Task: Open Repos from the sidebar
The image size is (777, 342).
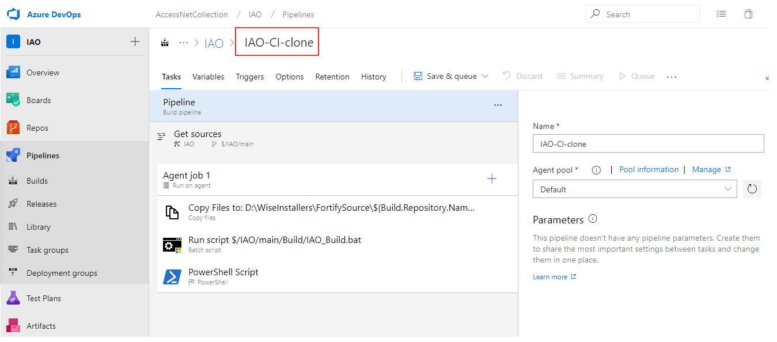Action: pos(37,128)
